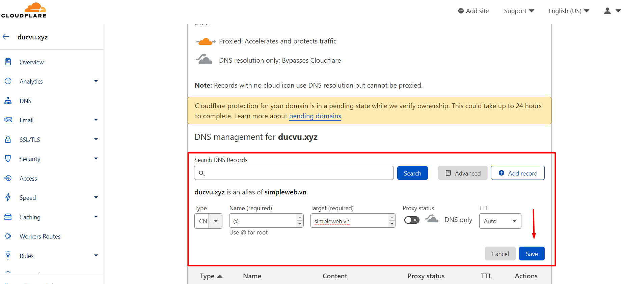
Task: Expand the Email menu arrow
Action: click(96, 120)
